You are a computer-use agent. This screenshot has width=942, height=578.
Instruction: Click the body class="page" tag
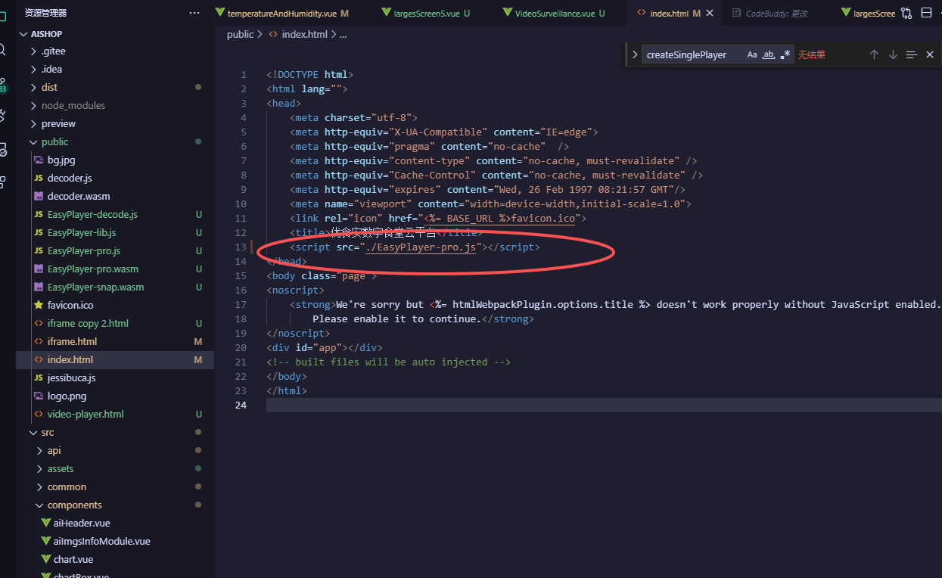pyautogui.click(x=321, y=276)
